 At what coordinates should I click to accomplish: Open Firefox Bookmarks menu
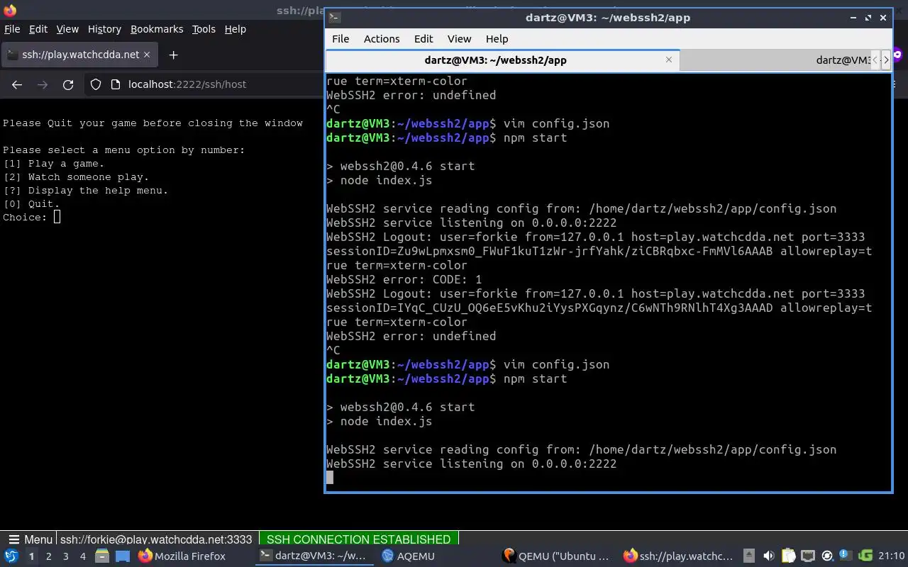[x=157, y=29]
